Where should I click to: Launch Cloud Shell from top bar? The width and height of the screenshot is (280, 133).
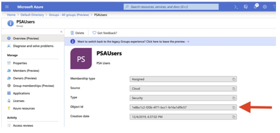pyautogui.click(x=236, y=7)
